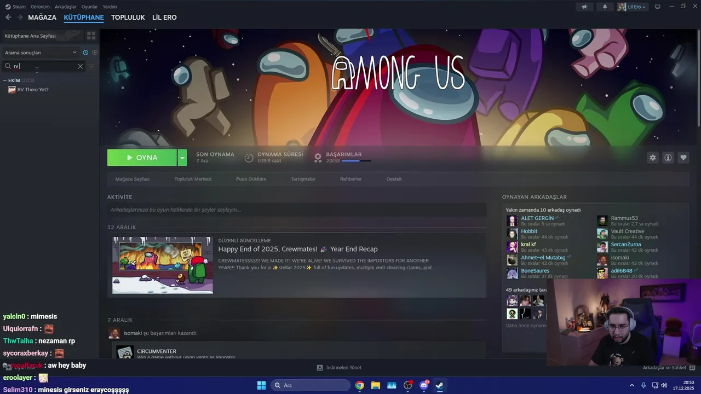The image size is (701, 394).
Task: Clear the library search with X
Action: point(80,66)
